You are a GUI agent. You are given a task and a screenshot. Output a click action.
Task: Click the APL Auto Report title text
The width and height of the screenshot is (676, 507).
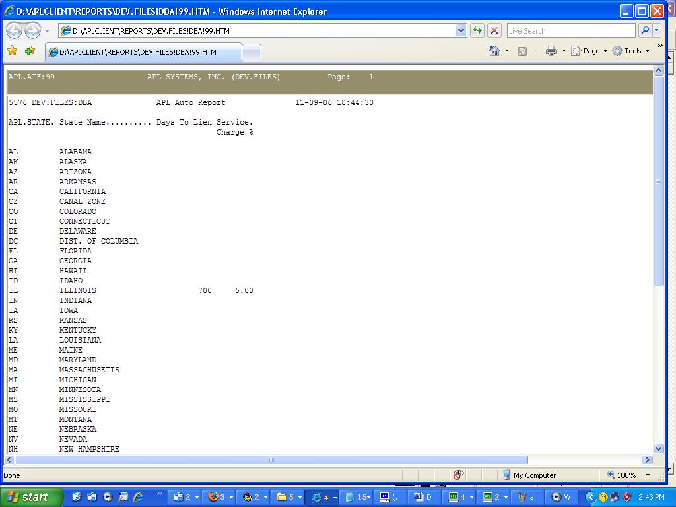[191, 102]
